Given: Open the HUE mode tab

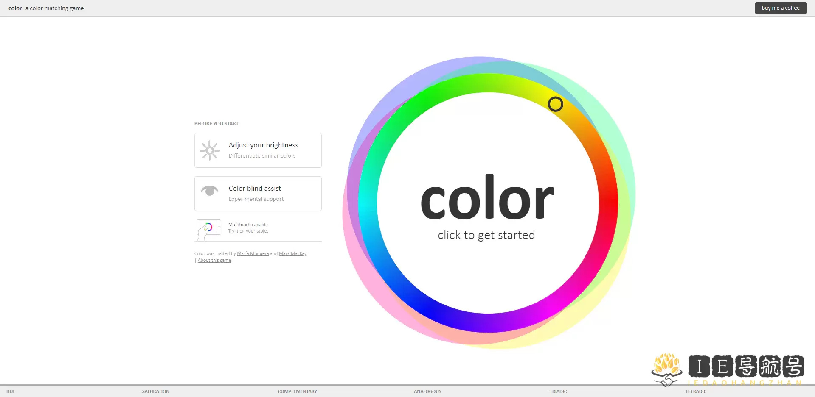Looking at the screenshot, I should pos(11,391).
